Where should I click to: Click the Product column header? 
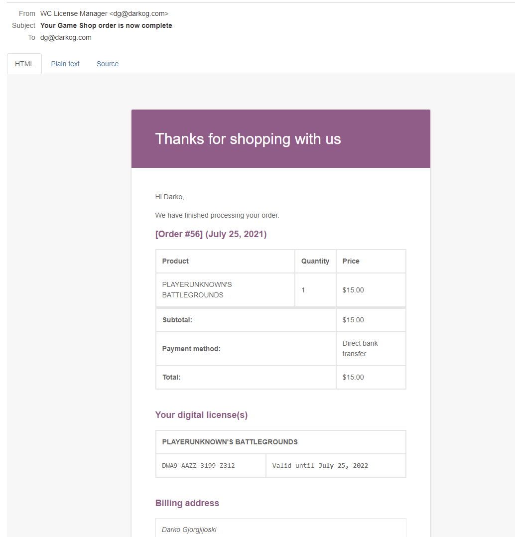pyautogui.click(x=175, y=261)
